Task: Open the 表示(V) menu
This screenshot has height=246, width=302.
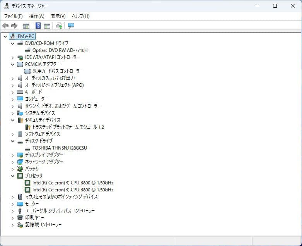Action: point(58,16)
